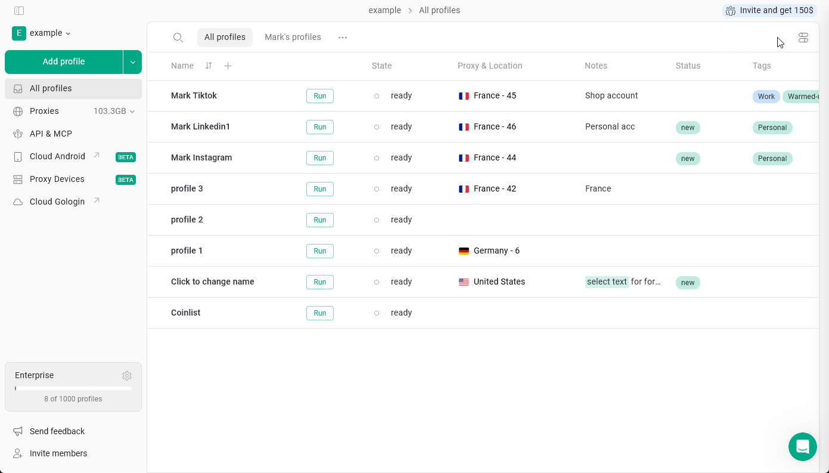Open Cloud Gologin from the sidebar

coord(57,202)
